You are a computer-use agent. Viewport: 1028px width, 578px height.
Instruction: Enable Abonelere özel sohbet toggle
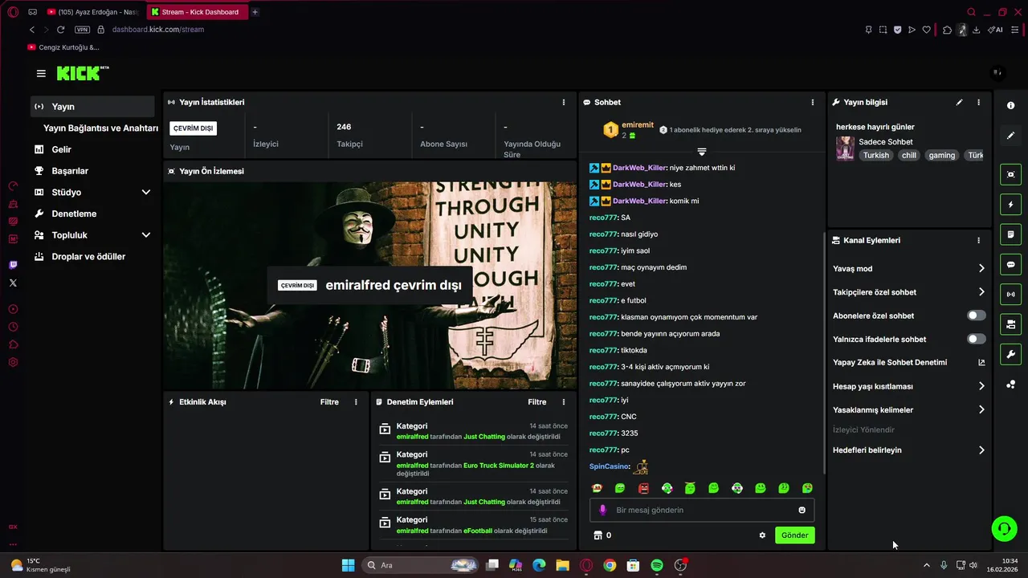coord(977,315)
